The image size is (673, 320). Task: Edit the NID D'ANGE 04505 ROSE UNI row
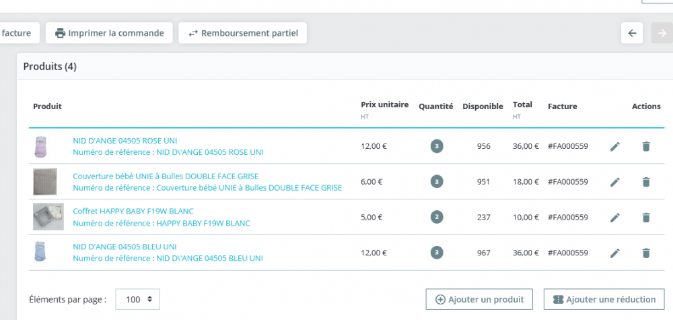(614, 146)
